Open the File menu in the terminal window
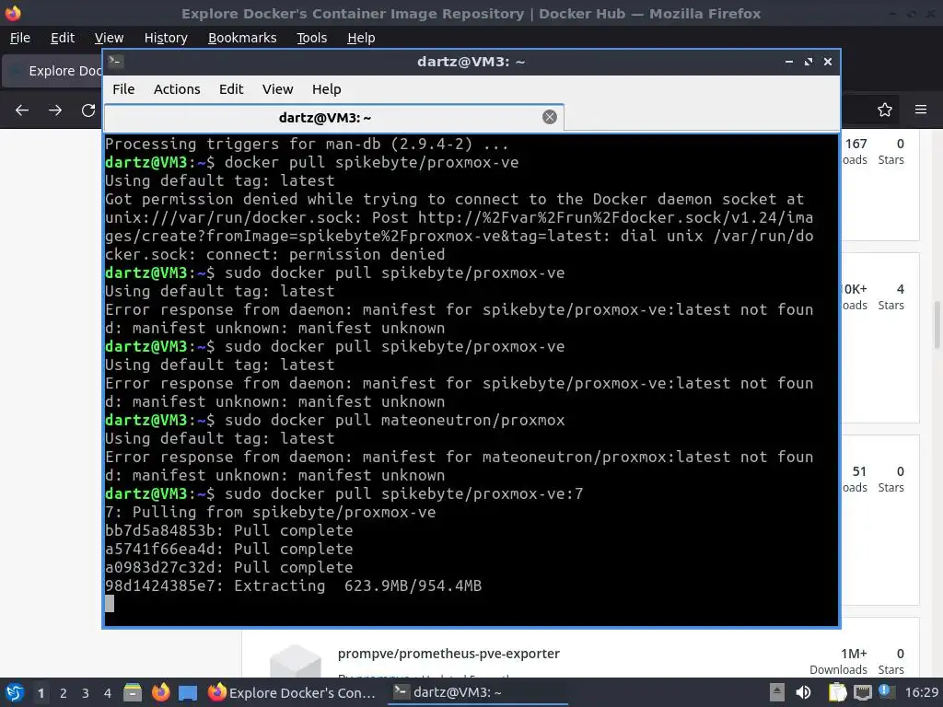Image resolution: width=943 pixels, height=707 pixels. (x=123, y=89)
